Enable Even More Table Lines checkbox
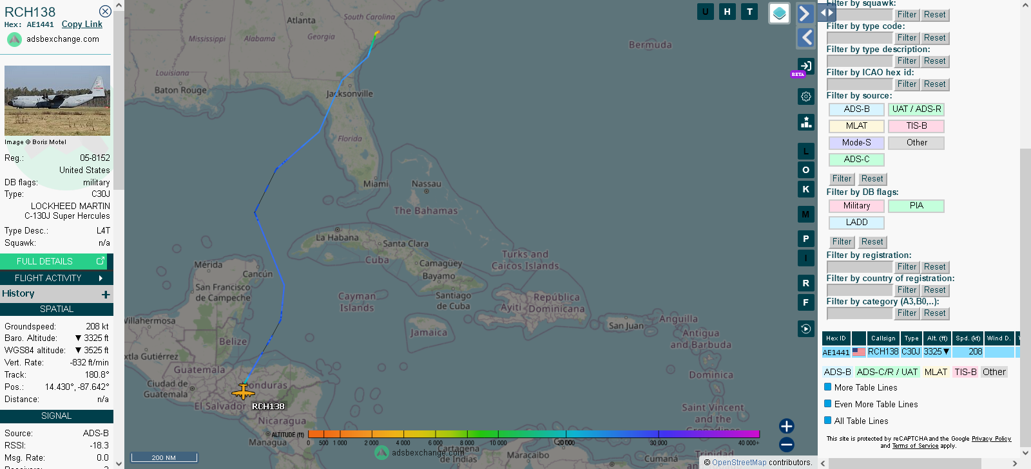 (828, 404)
